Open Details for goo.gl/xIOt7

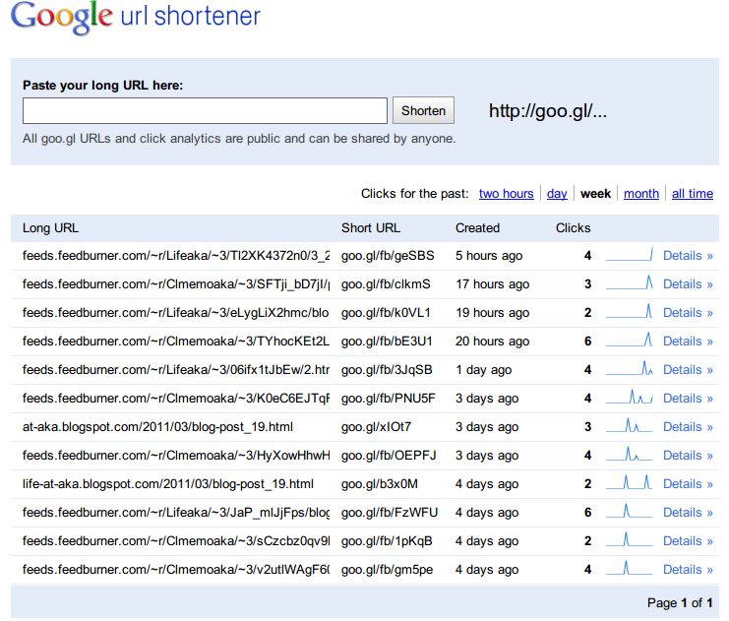point(688,426)
